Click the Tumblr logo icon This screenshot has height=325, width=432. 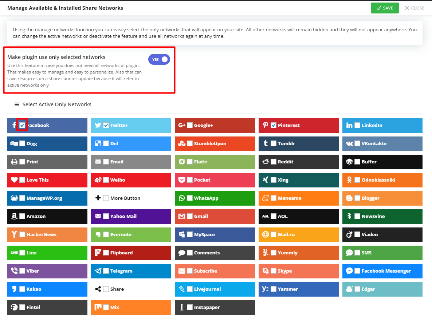266,144
